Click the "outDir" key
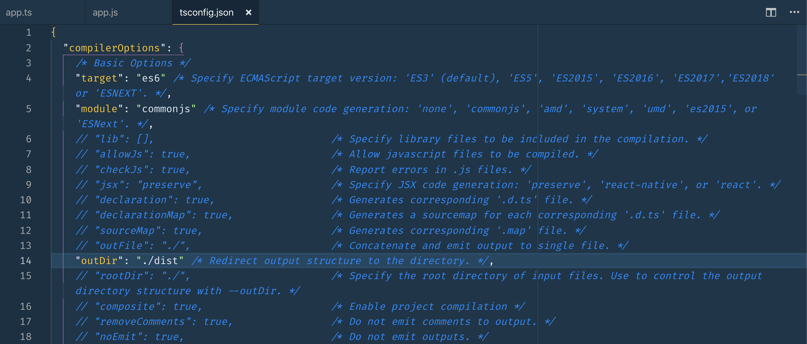Image resolution: width=807 pixels, height=344 pixels. click(x=99, y=261)
